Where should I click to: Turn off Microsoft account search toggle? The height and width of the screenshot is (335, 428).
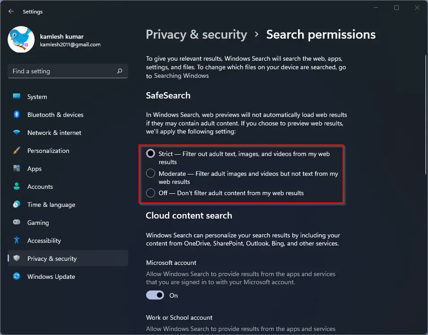[x=155, y=295]
